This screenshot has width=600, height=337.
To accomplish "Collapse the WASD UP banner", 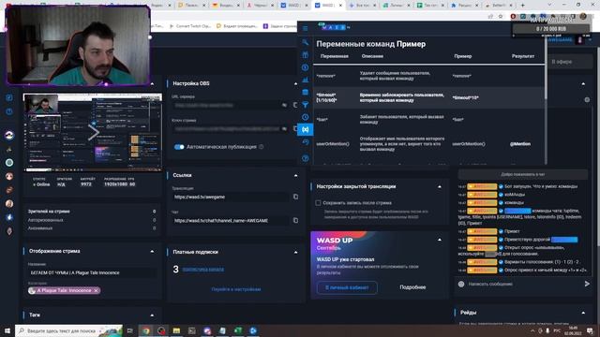I will pos(440,240).
